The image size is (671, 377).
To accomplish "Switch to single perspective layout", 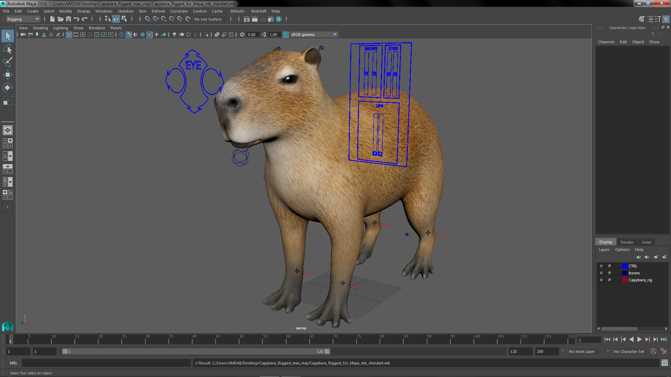I will [8, 130].
